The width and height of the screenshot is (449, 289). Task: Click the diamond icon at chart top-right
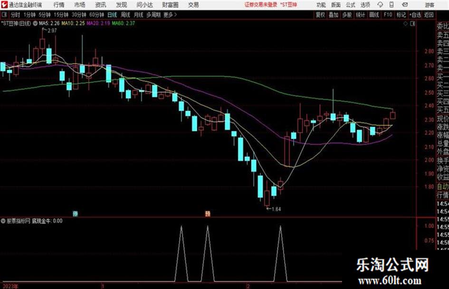(405, 24)
